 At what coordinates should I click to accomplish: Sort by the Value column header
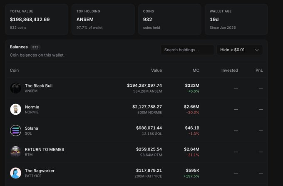click(x=156, y=70)
